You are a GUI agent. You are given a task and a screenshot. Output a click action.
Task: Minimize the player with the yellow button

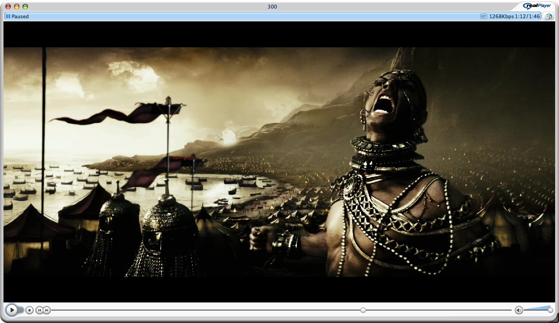tap(17, 7)
